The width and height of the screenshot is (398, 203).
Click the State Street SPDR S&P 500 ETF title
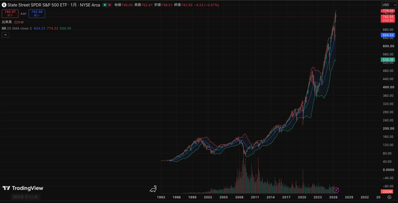coord(37,5)
